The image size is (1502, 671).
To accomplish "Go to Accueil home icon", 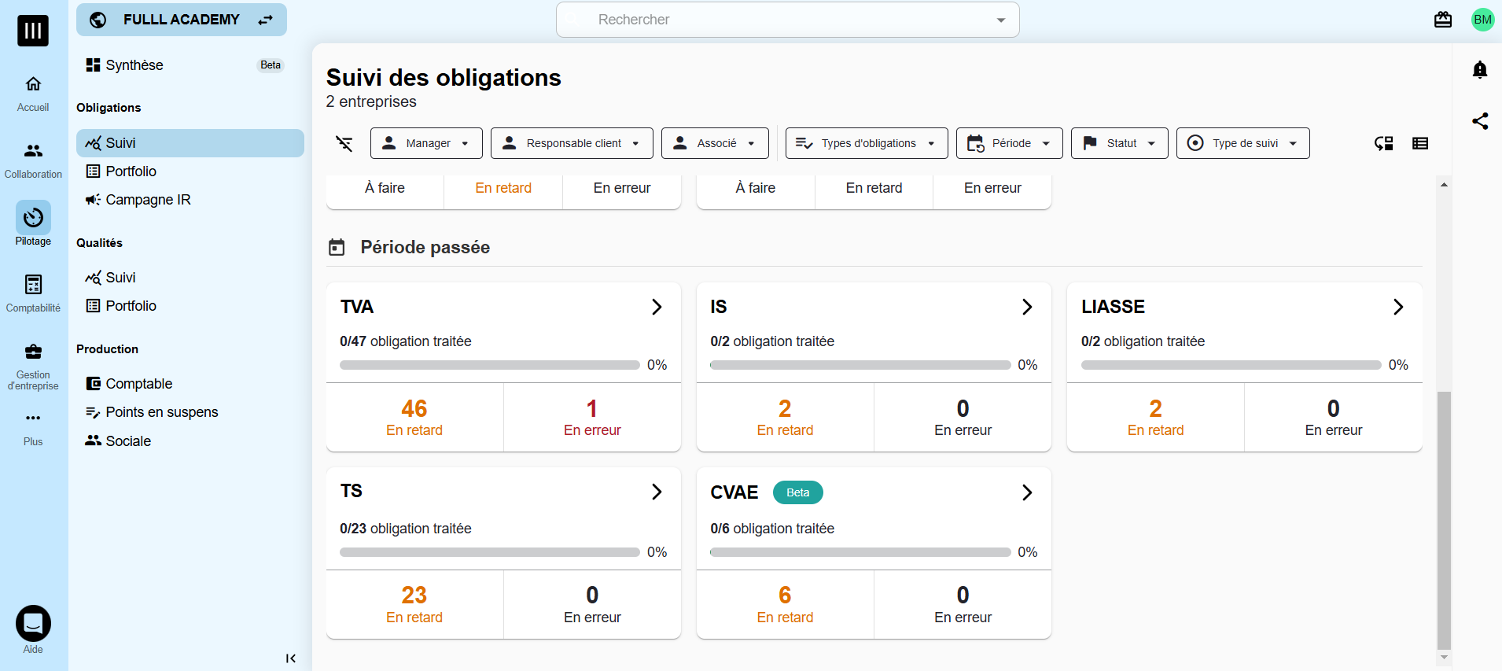I will pyautogui.click(x=33, y=93).
